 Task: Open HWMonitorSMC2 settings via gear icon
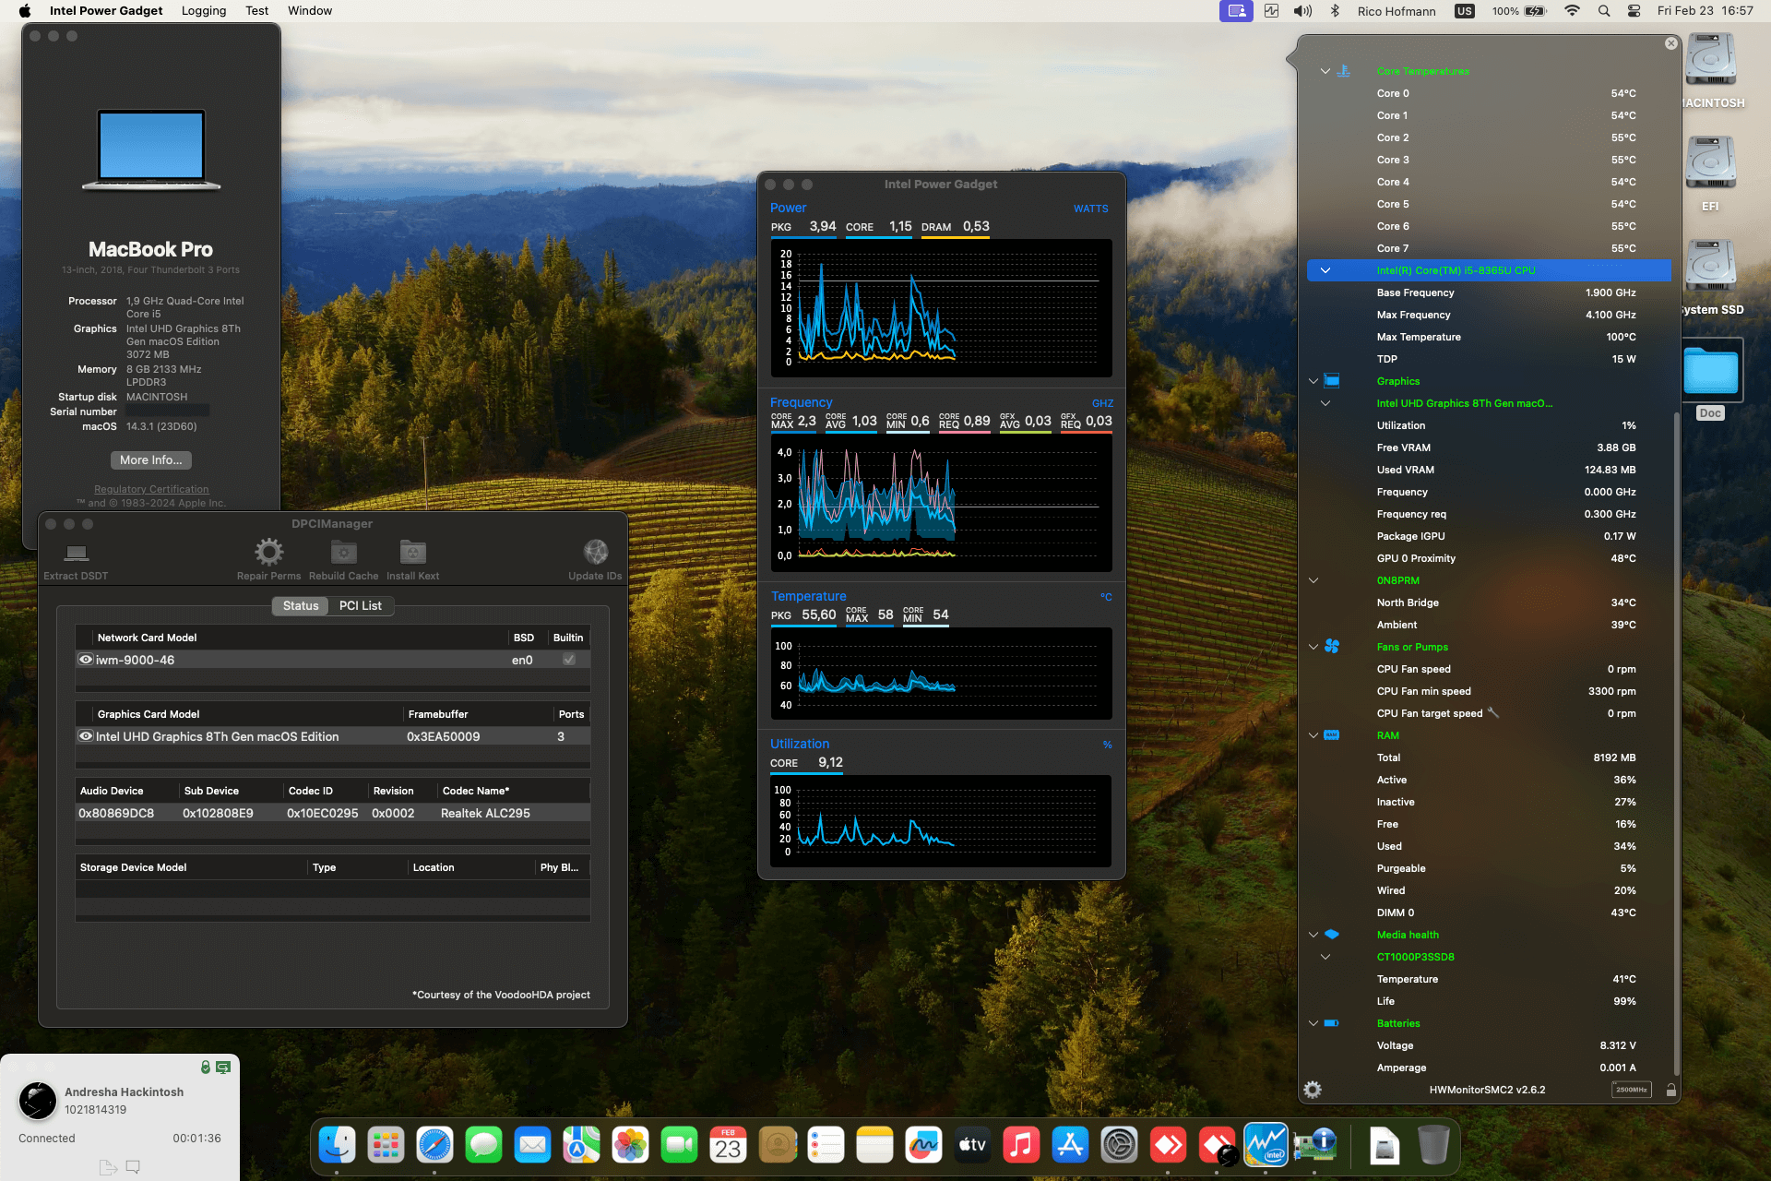point(1311,1090)
